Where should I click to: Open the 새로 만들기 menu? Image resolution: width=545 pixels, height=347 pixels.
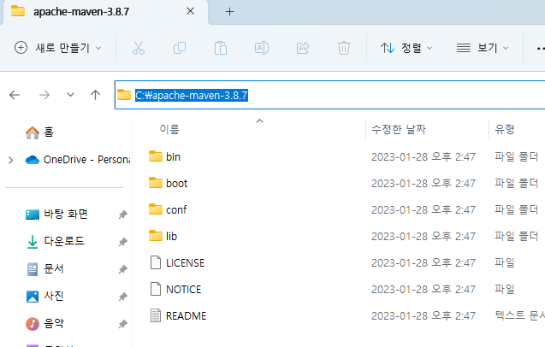(x=57, y=48)
